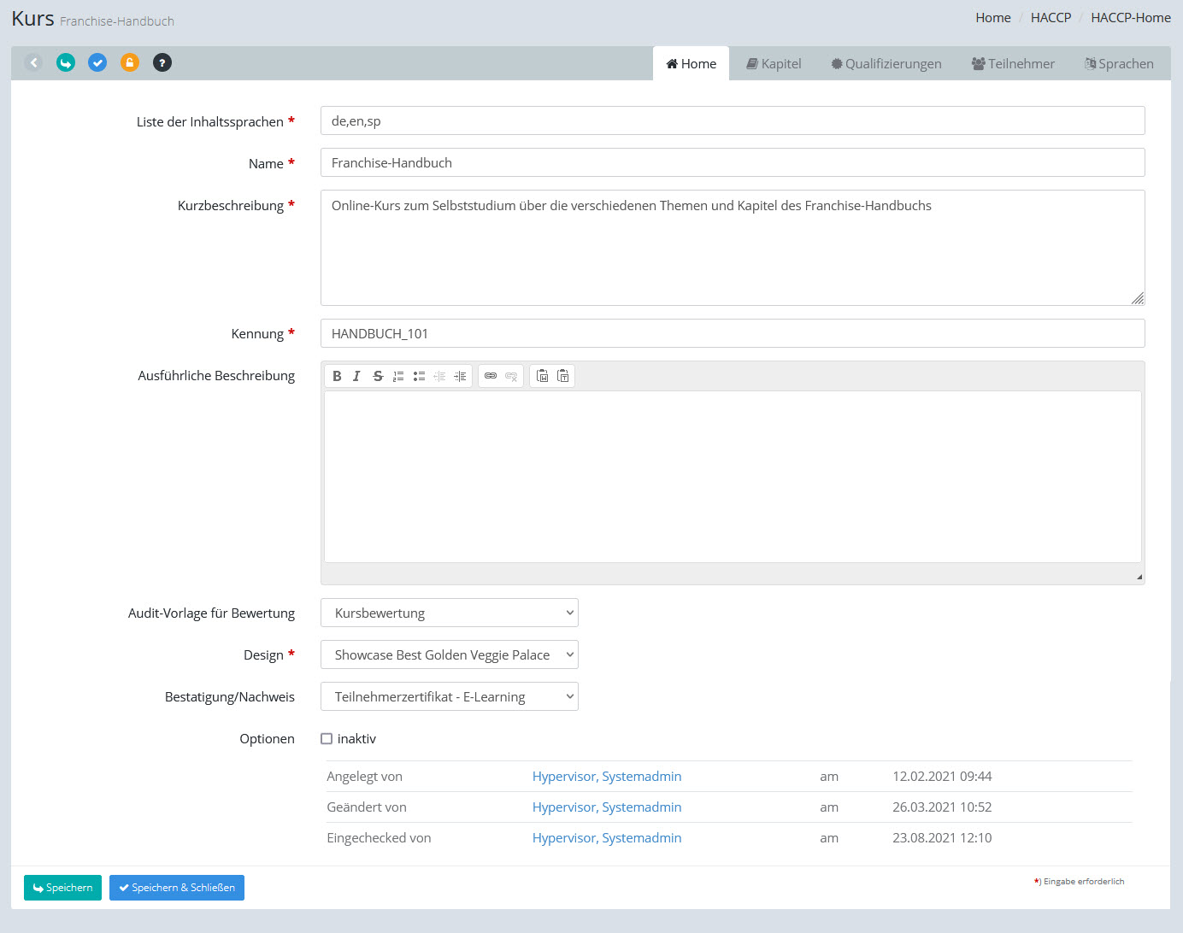Screen dimensions: 1183x933
Task: Click the blue checkmark icon in toolbar
Action: (x=97, y=62)
